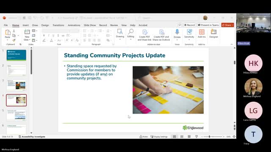The image size is (271, 152).
Task: Click Notes in status bar
Action: 144,137
